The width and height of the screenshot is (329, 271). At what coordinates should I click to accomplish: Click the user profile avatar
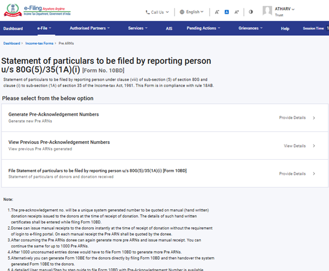pos(268,11)
